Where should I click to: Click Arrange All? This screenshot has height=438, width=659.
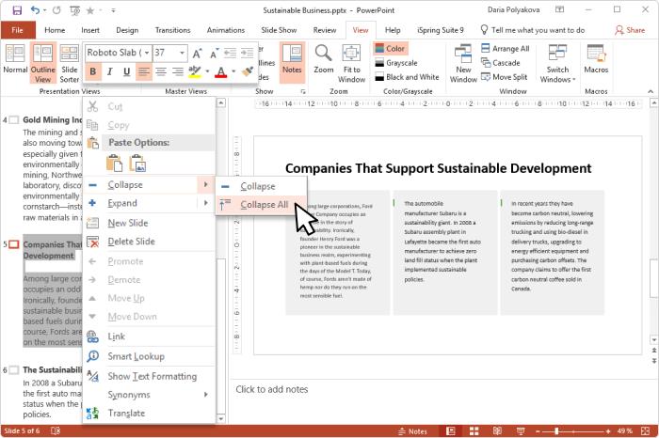(x=506, y=49)
